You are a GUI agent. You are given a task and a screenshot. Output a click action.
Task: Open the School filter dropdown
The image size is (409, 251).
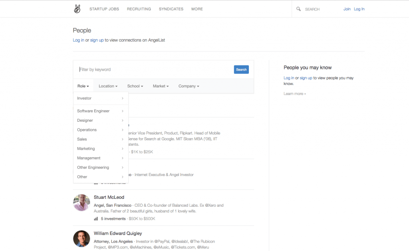pos(135,86)
